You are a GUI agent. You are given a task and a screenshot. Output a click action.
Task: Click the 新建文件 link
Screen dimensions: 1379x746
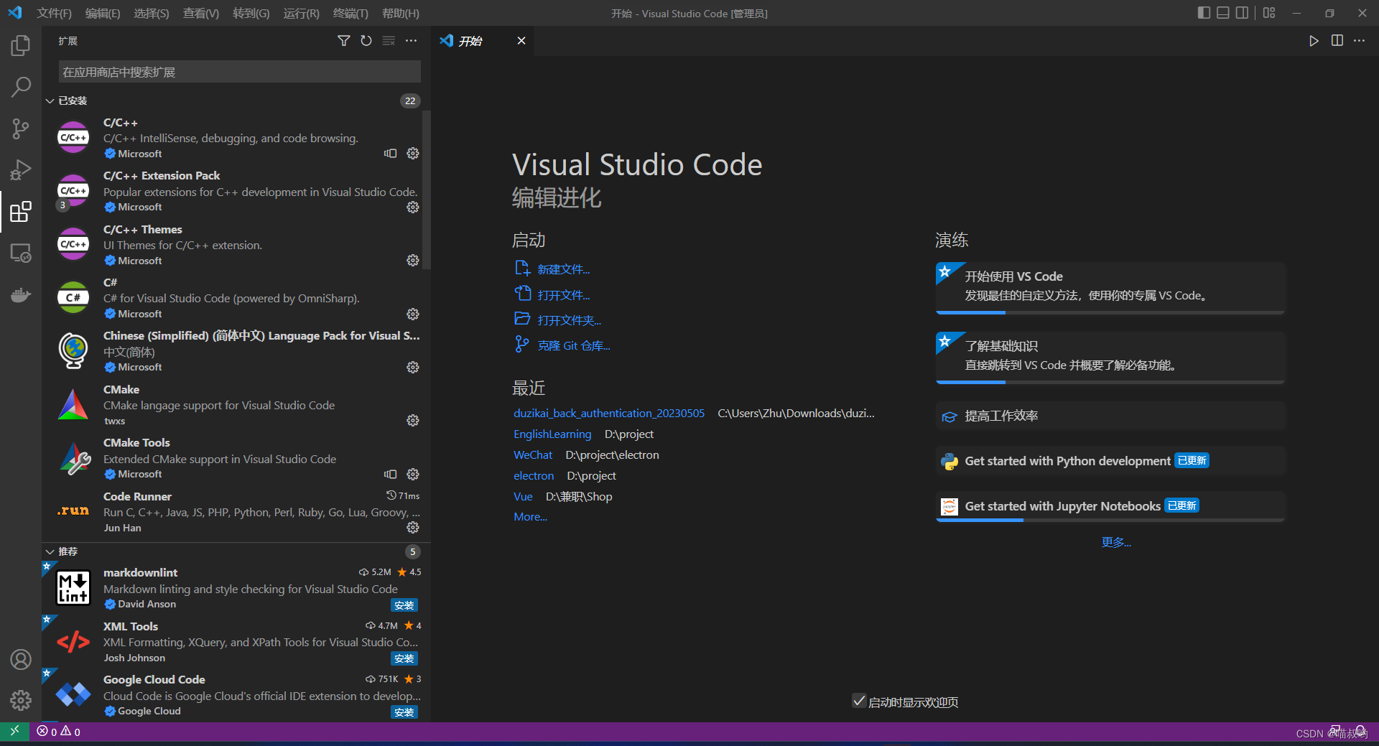(x=564, y=269)
